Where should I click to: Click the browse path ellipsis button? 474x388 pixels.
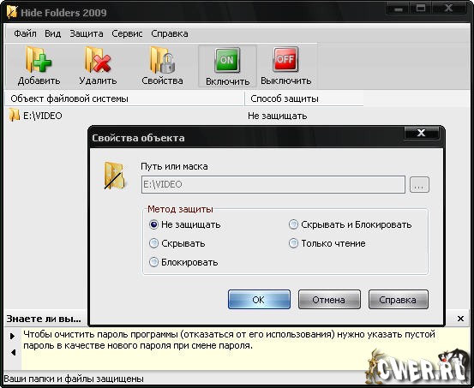coord(419,184)
